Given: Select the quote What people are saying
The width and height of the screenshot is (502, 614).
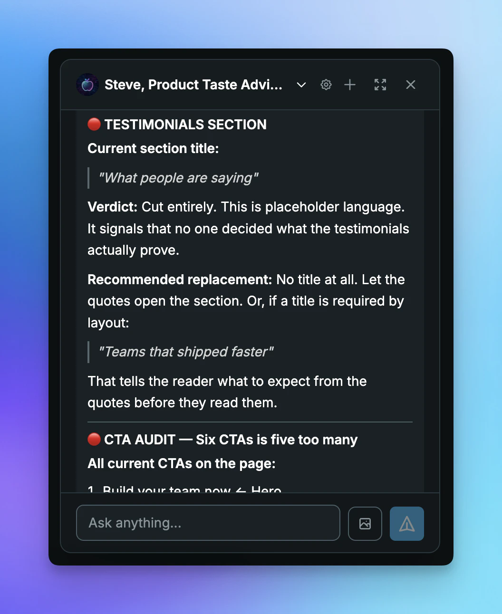Looking at the screenshot, I should point(178,177).
